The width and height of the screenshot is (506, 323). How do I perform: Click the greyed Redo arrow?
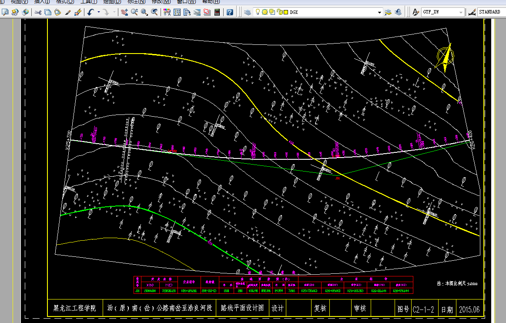point(106,12)
